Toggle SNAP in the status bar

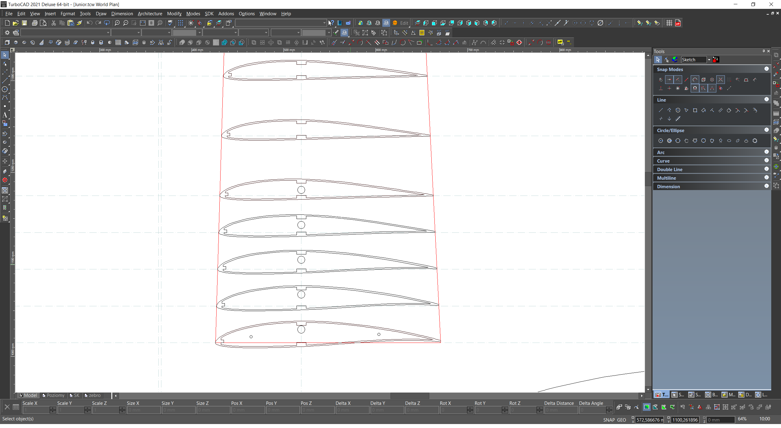pos(609,420)
